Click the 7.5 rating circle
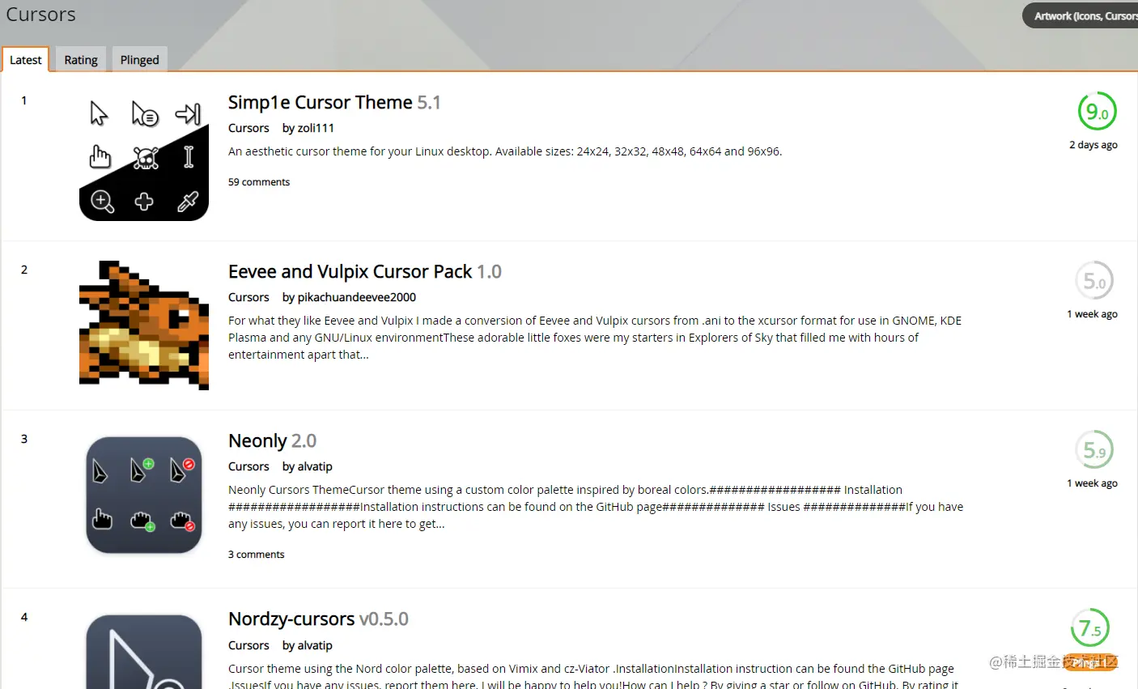 [1090, 628]
